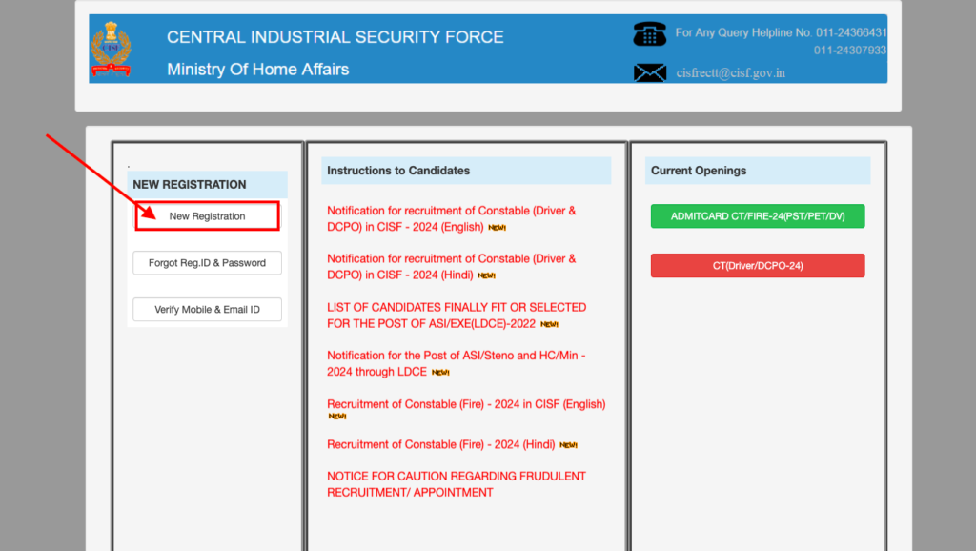Click NEW badge under Constable Fire English link

(337, 417)
